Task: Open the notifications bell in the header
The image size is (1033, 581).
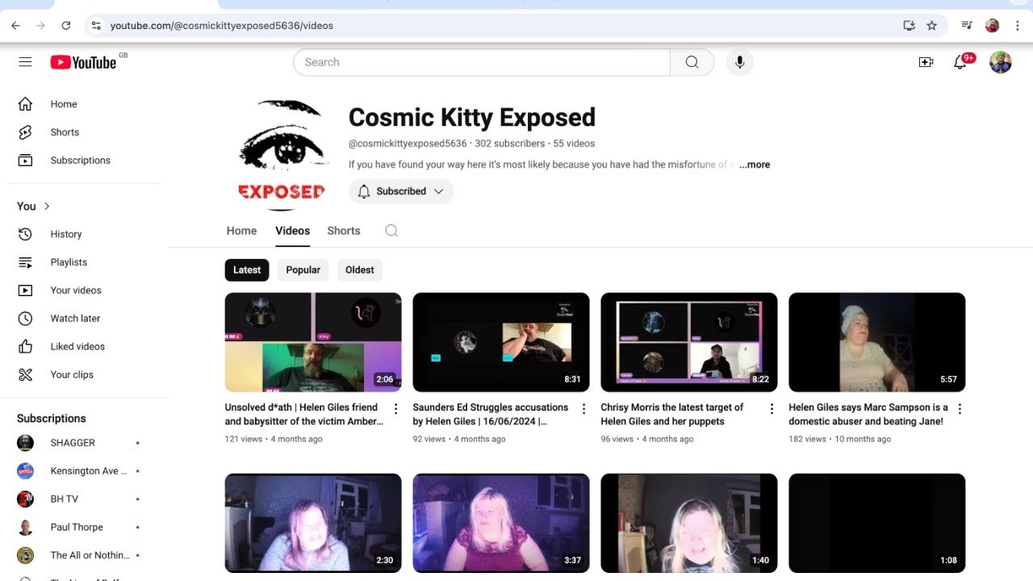Action: 960,62
